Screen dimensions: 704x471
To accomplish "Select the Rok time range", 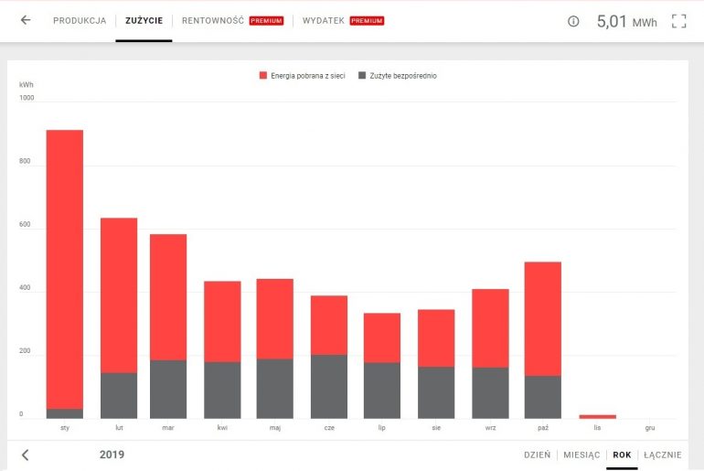I will pyautogui.click(x=622, y=455).
